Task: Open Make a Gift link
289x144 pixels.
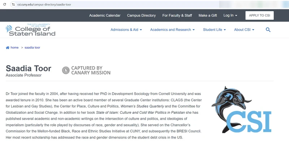Action: tap(208, 15)
